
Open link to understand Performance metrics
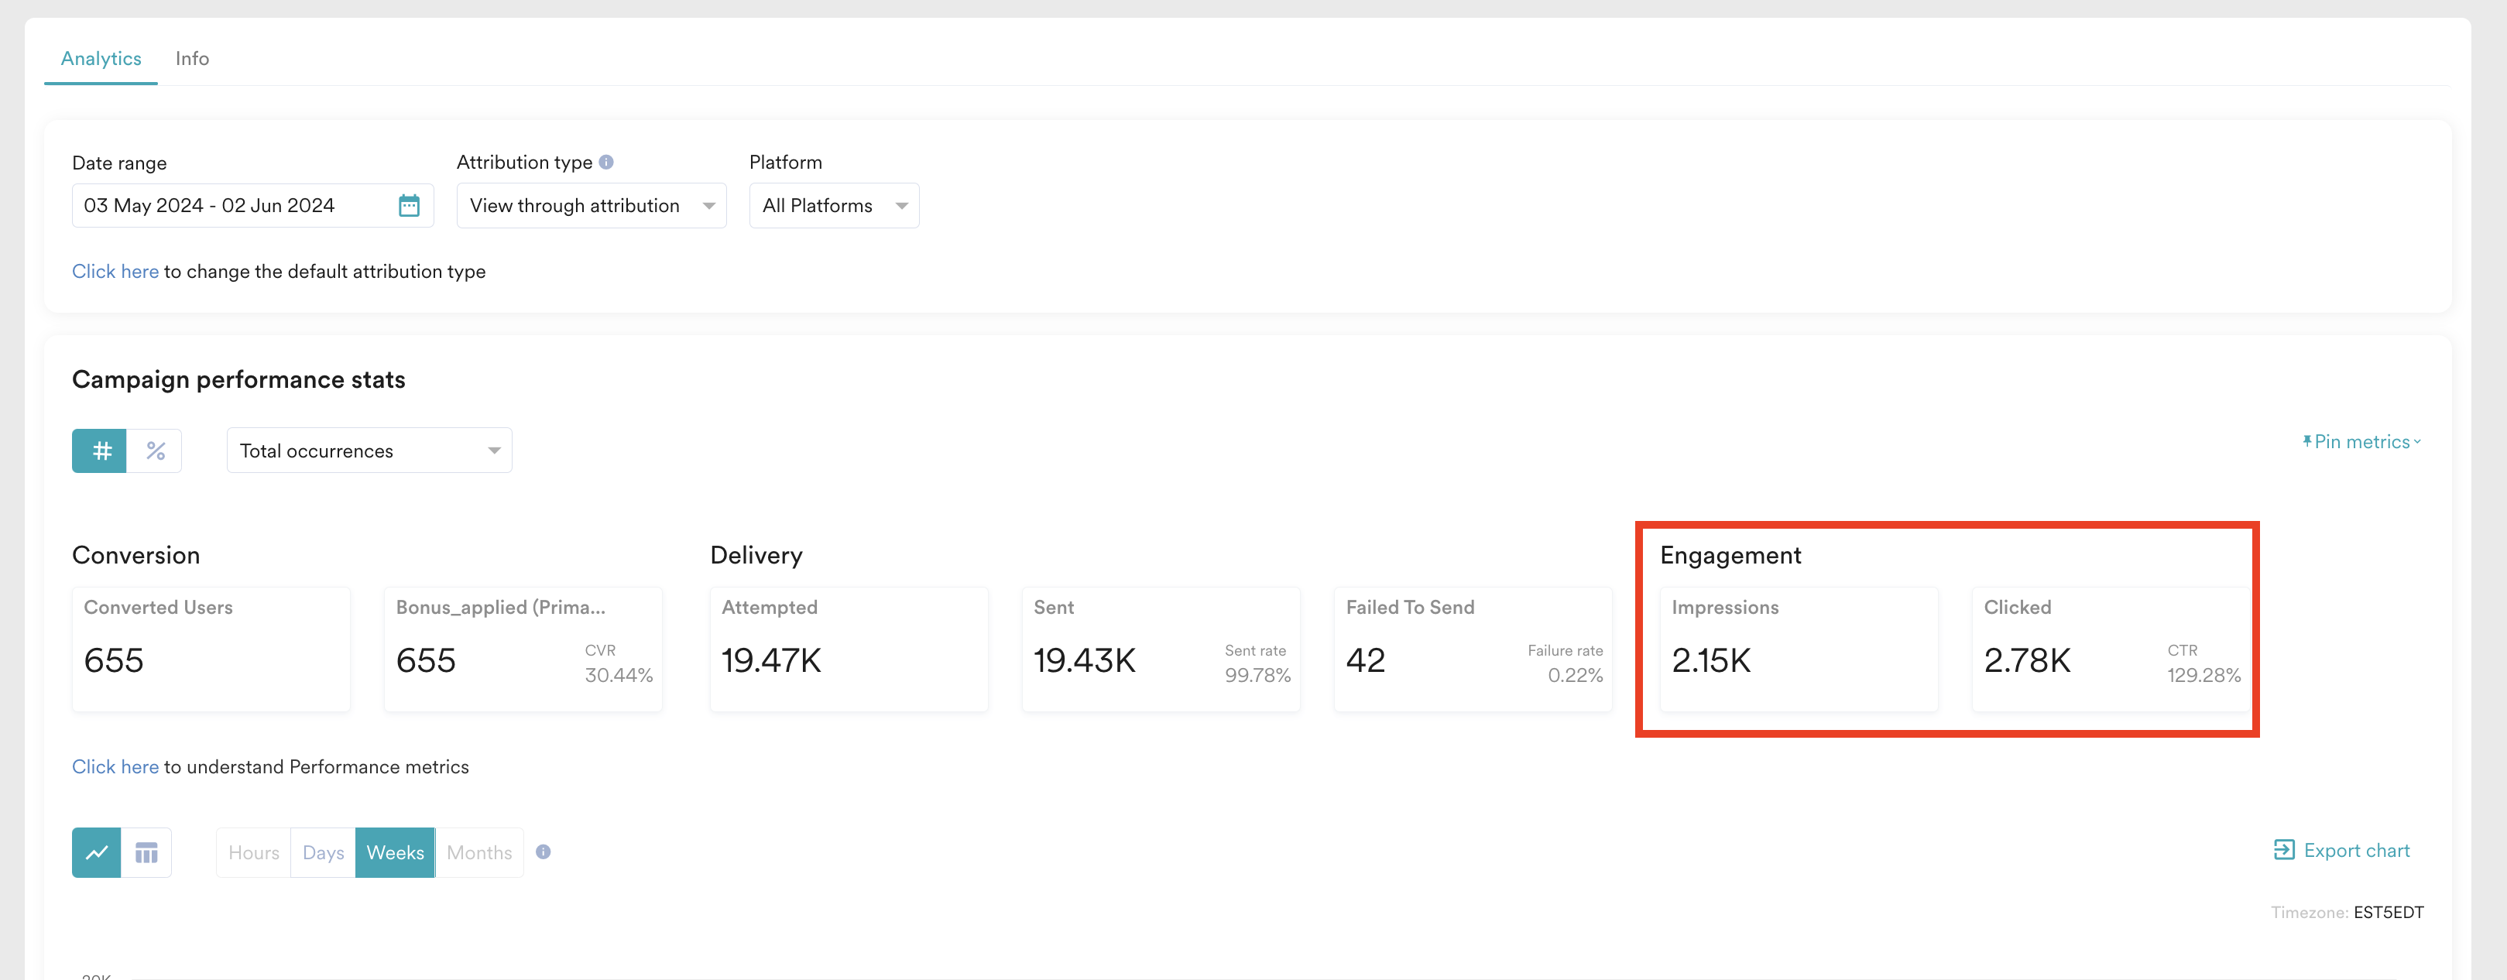pyautogui.click(x=115, y=767)
